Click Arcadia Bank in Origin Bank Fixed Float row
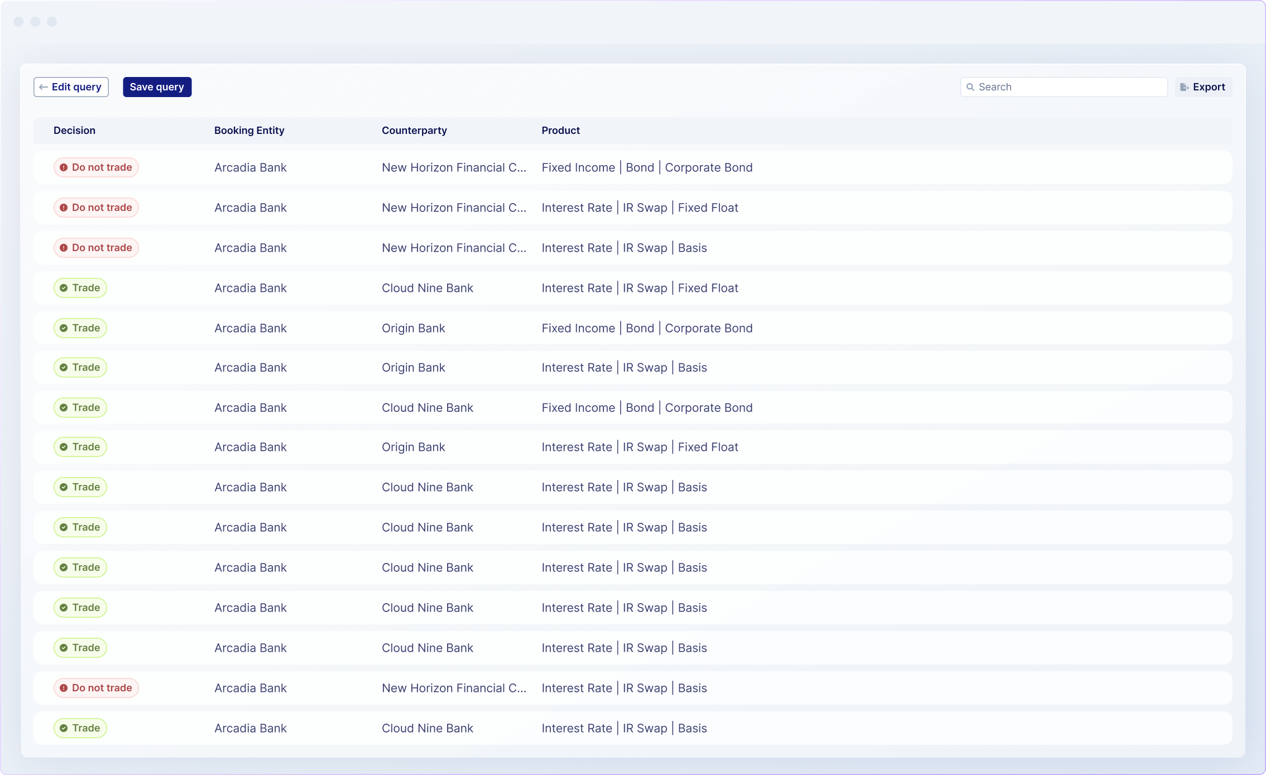1266x775 pixels. coord(251,447)
